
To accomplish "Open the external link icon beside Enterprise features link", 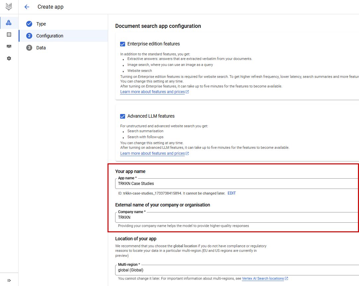I will click(188, 91).
